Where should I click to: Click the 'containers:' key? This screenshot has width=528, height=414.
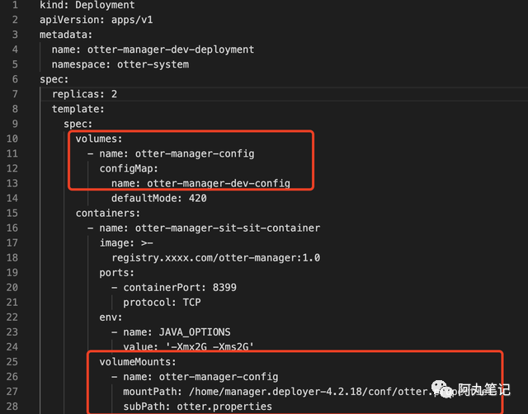pos(108,213)
